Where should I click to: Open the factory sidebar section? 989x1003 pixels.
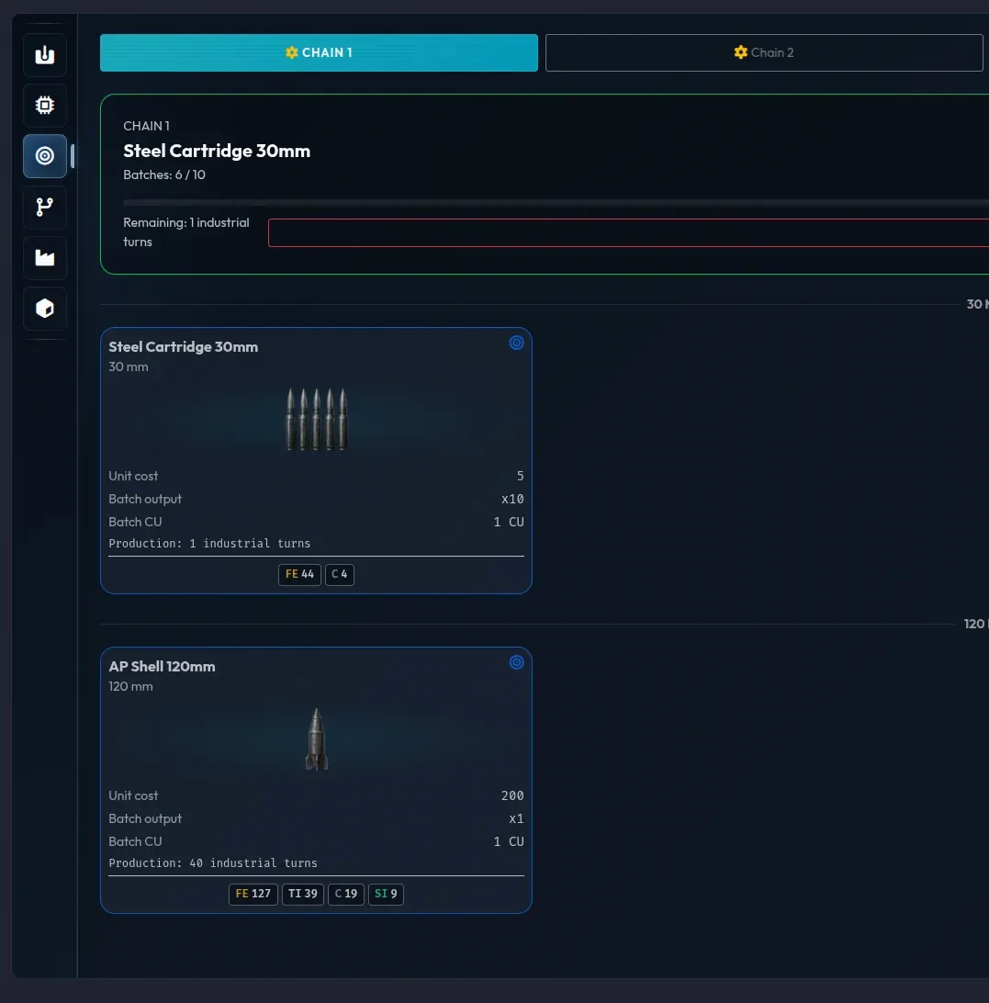45,258
